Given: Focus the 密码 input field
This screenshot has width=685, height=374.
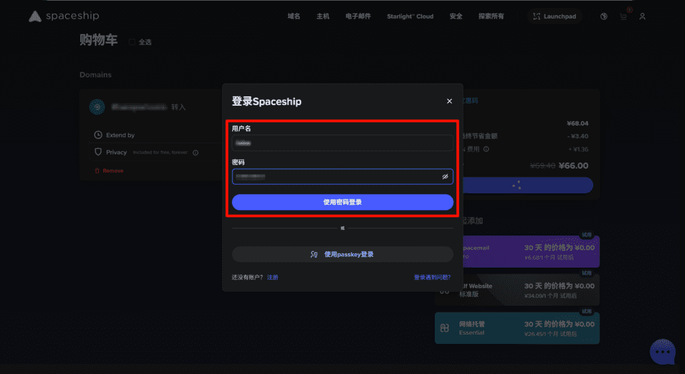Looking at the screenshot, I should [342, 177].
